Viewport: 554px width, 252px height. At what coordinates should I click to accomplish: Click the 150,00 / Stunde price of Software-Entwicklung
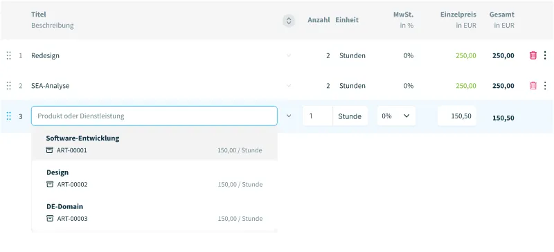pos(240,150)
